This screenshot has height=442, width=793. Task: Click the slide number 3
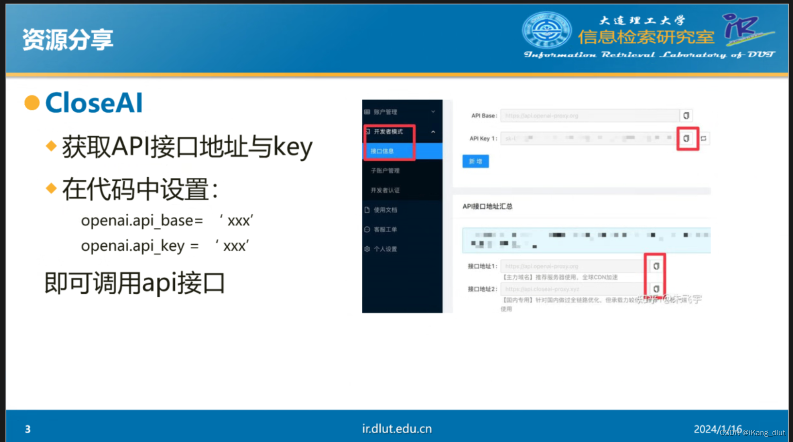(x=28, y=429)
